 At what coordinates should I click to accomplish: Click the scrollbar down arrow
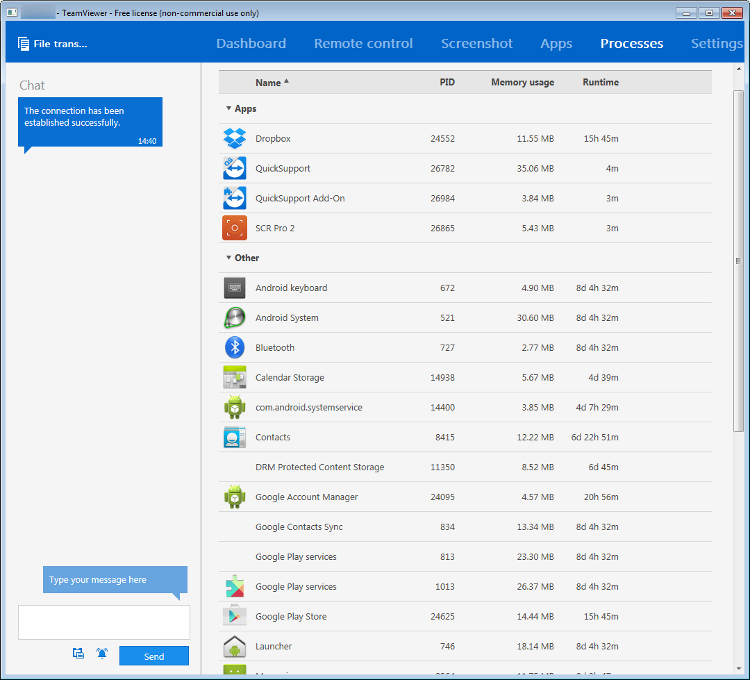738,668
